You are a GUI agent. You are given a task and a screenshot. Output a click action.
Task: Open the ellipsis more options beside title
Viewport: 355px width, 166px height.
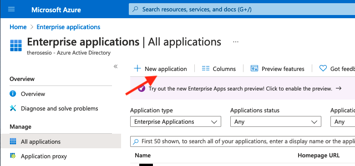(236, 42)
